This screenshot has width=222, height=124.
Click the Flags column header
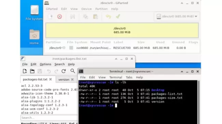click(x=193, y=42)
